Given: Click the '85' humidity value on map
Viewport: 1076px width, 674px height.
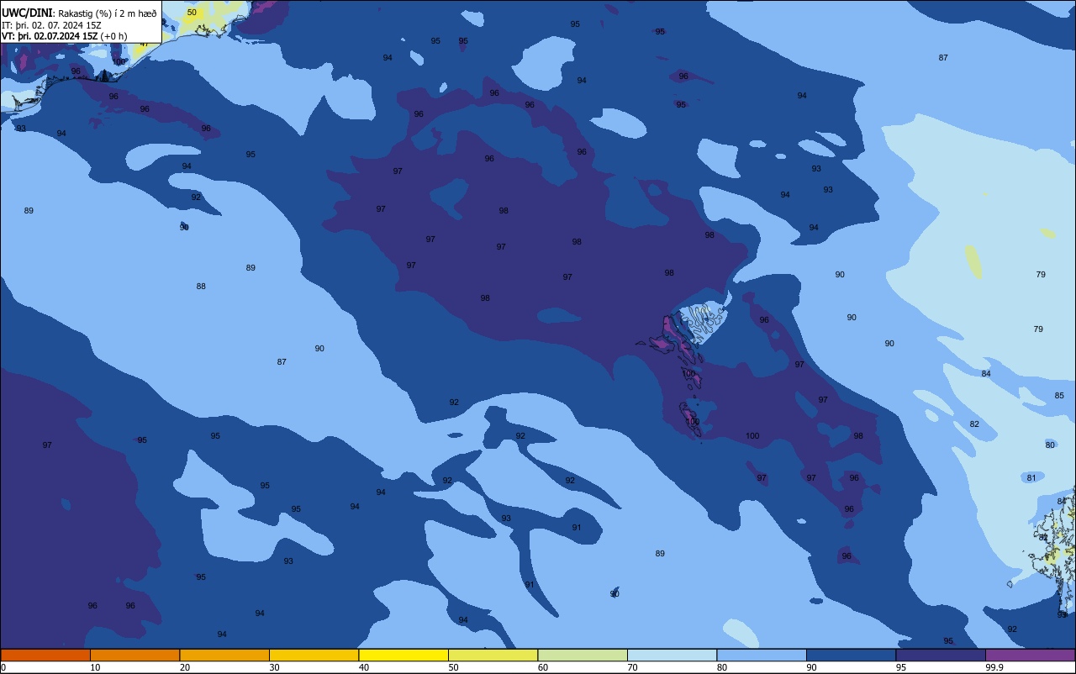Looking at the screenshot, I should click(1059, 396).
